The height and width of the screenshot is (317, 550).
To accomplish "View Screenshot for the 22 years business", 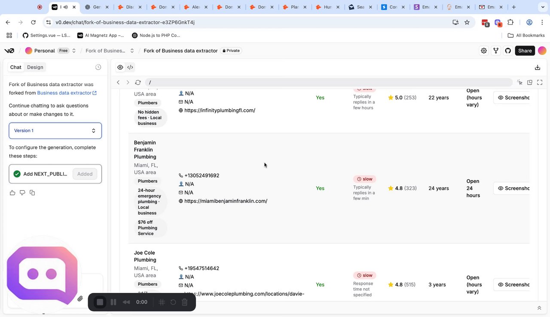I will [511, 98].
